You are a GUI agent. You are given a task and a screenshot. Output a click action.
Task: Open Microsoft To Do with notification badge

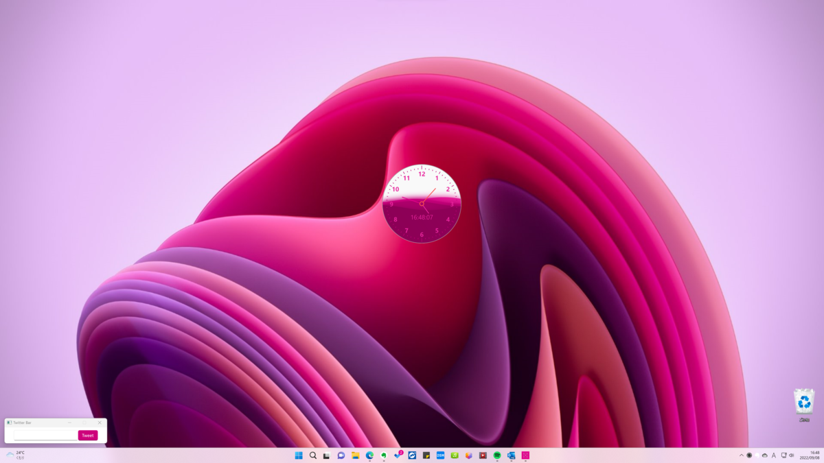398,455
